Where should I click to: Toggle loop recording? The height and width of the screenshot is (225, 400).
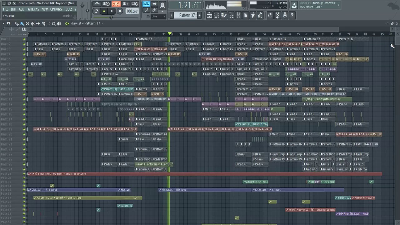135,4
